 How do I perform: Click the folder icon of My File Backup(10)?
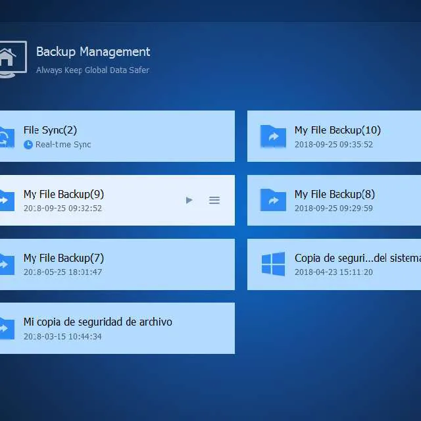273,136
